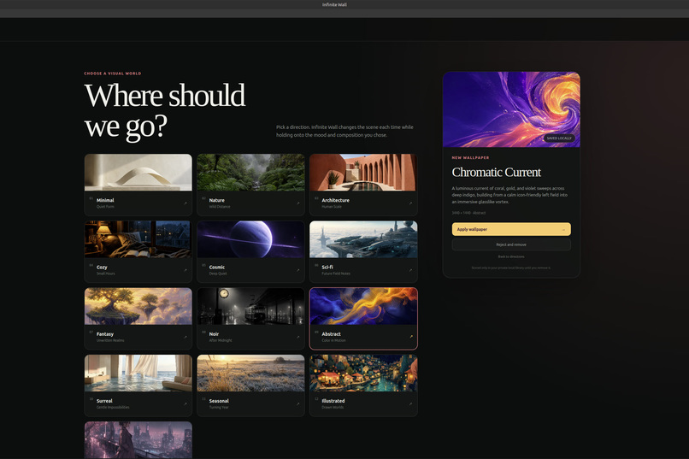Click the arrow icon on the Sci-fi card
The image size is (689, 459).
(x=410, y=270)
